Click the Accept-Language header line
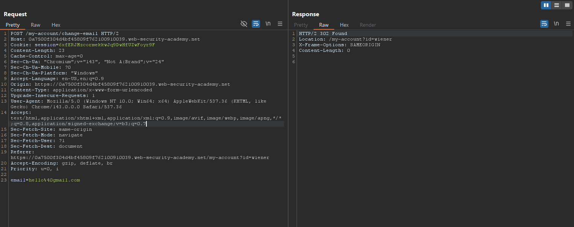 coord(57,79)
